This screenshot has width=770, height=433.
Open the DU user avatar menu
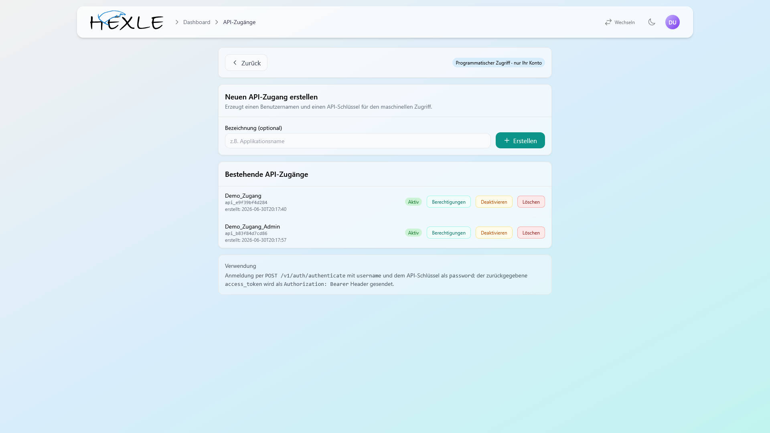point(673,22)
